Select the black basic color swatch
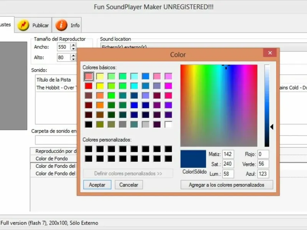 pos(89,124)
